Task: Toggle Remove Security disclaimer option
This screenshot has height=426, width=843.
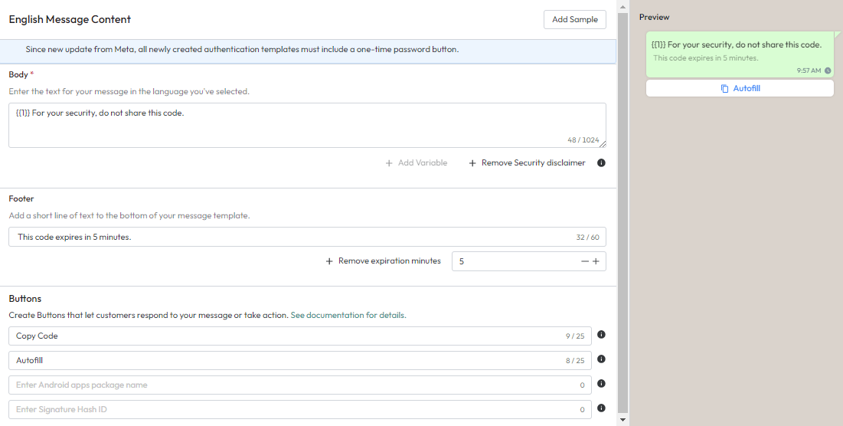Action: (x=527, y=163)
